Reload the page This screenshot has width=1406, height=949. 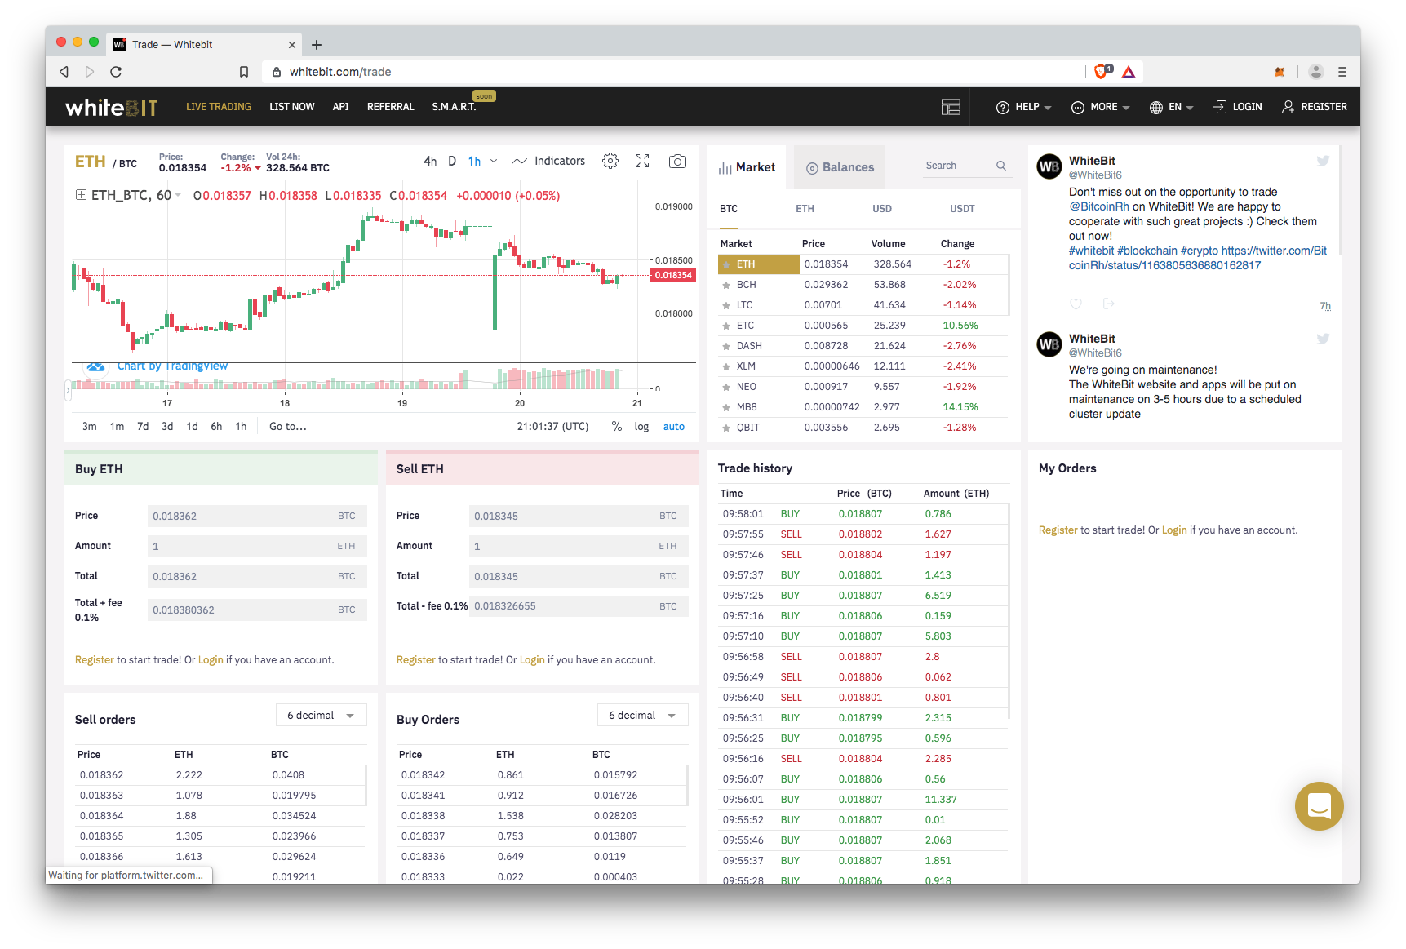(116, 72)
